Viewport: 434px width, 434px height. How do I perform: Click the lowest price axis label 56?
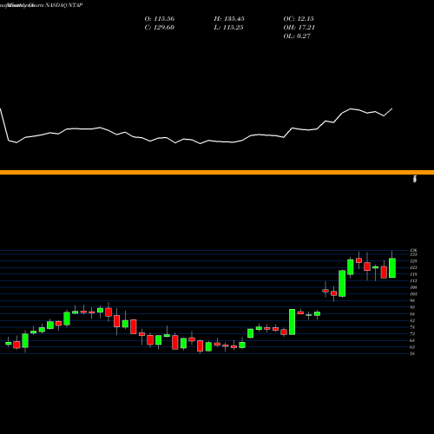pyautogui.click(x=412, y=353)
